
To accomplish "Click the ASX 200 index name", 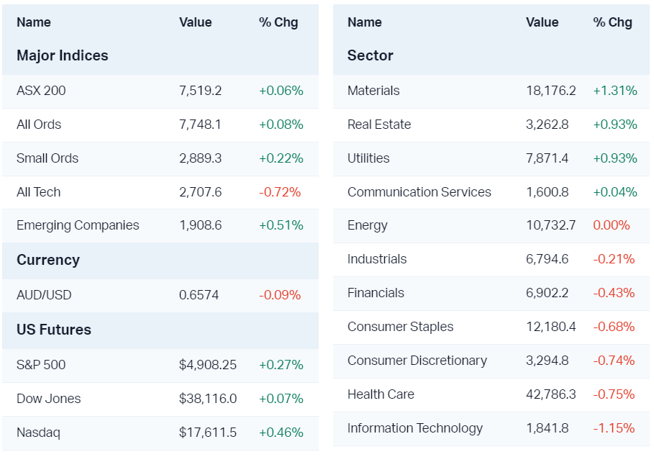I will click(41, 91).
